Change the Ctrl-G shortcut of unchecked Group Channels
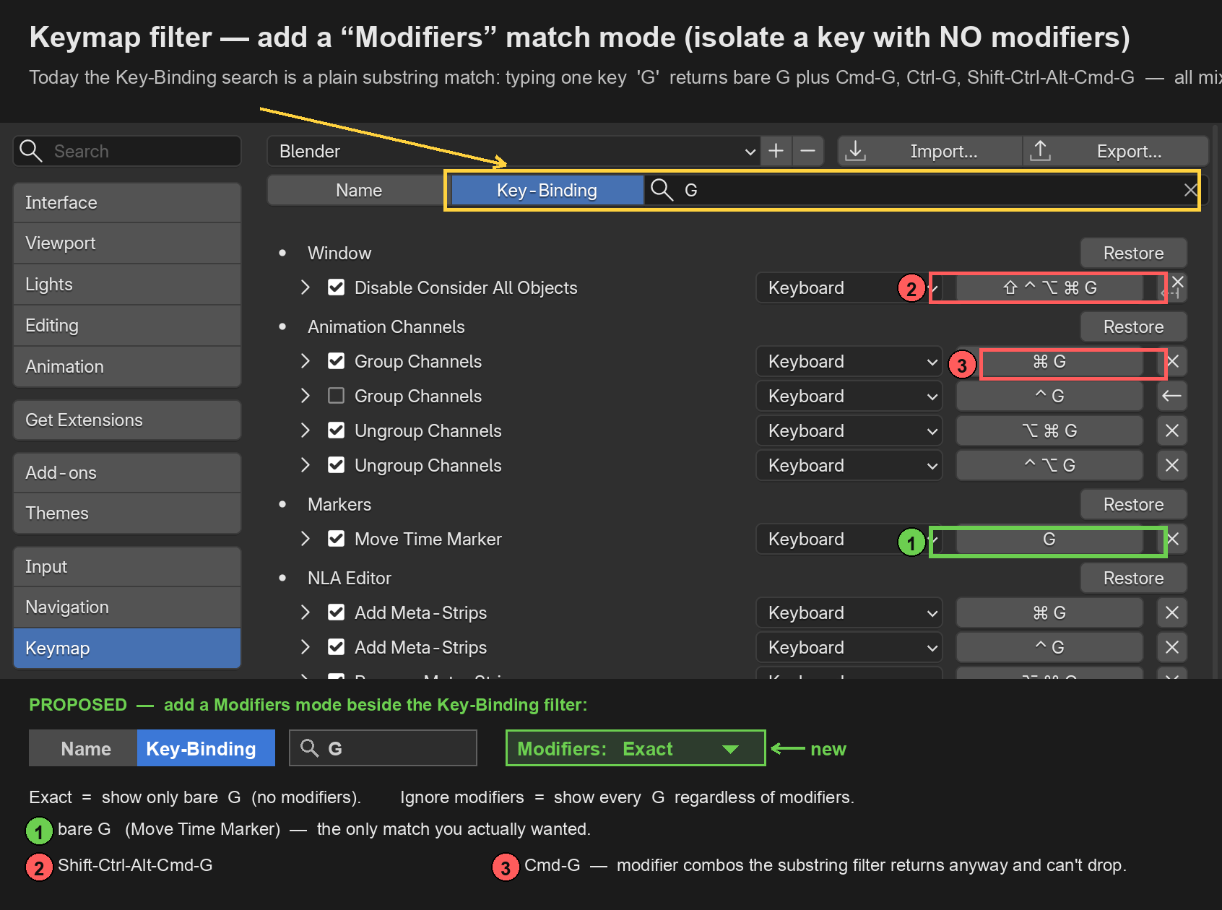Screen dimensions: 1222x910 click(x=1049, y=396)
